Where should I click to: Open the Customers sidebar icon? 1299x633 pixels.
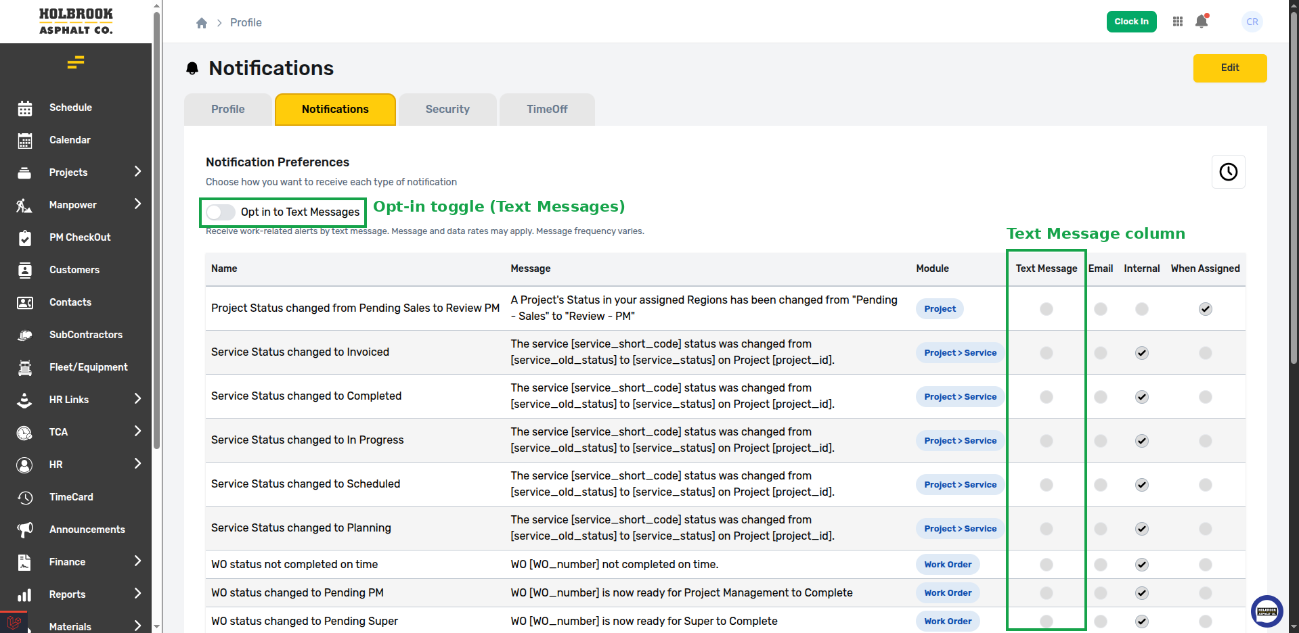[x=25, y=271]
